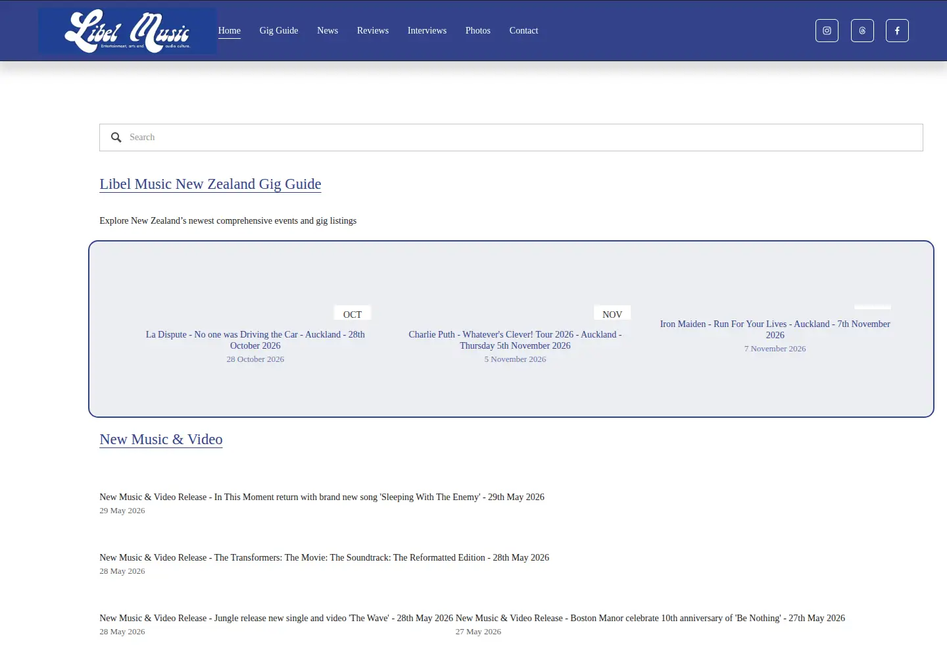Open the Libel Music New Zealand Gig Guide heading
The image size is (947, 658).
coord(210,184)
